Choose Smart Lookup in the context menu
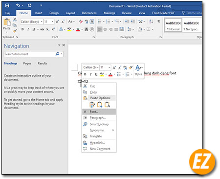The height and width of the screenshot is (179, 220). coord(99,124)
